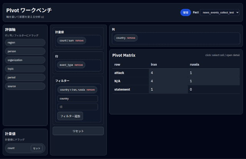Click the 管理 button
The width and height of the screenshot is (246, 159).
186,13
